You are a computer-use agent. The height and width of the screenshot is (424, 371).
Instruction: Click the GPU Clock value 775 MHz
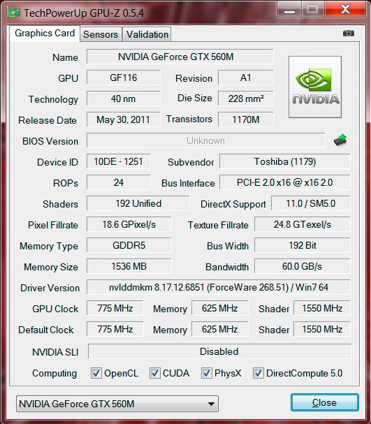[115, 308]
